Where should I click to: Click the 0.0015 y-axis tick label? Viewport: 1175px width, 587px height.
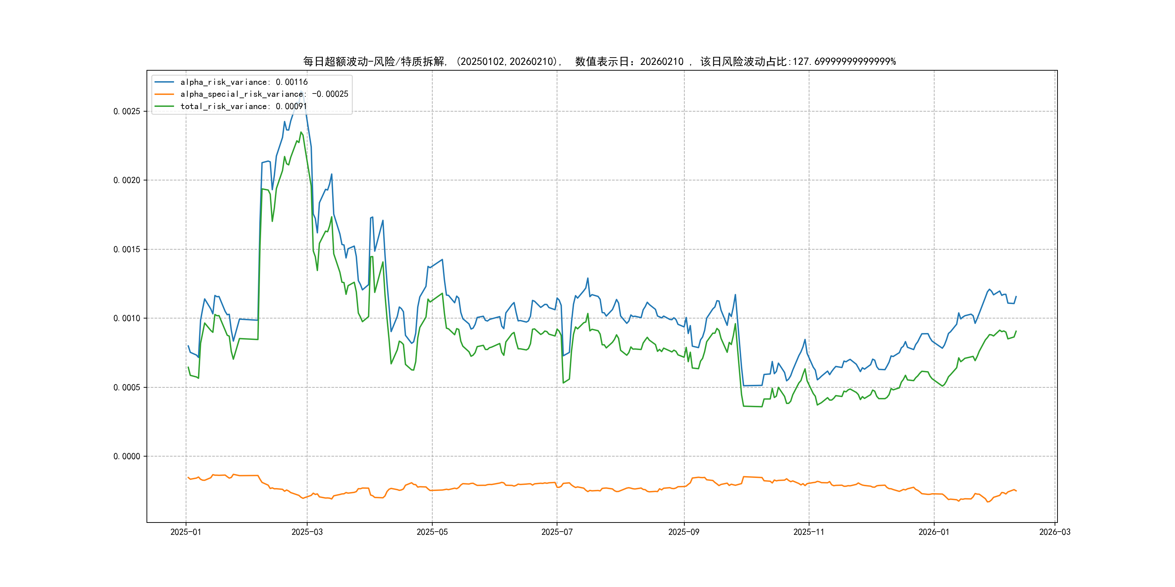click(x=127, y=249)
